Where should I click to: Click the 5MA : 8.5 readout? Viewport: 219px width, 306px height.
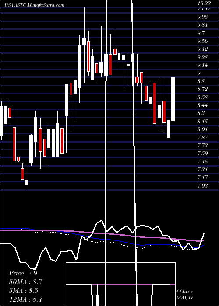24,291
